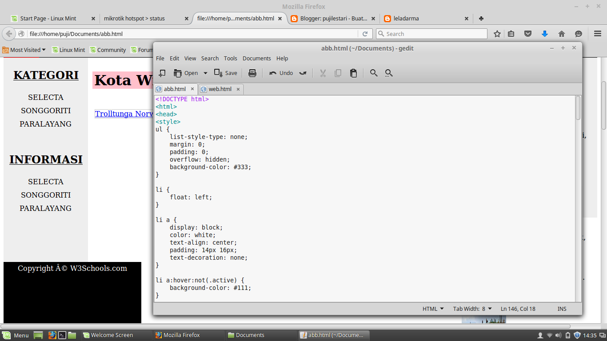Launch Firefox from taskbar launcher icon
607x341 pixels.
[x=52, y=335]
